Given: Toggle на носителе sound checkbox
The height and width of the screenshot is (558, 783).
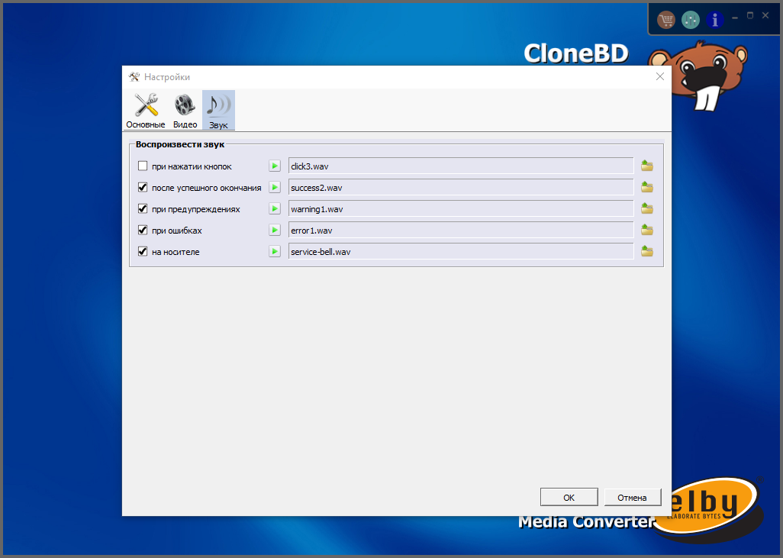Looking at the screenshot, I should point(143,252).
